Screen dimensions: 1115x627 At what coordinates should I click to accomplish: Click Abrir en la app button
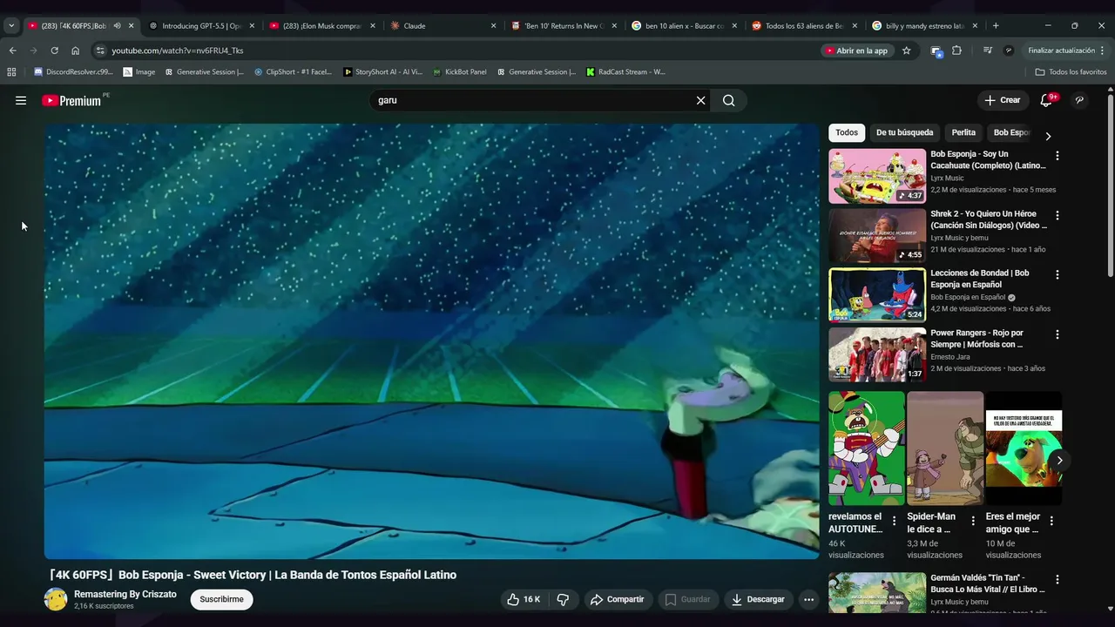point(855,51)
